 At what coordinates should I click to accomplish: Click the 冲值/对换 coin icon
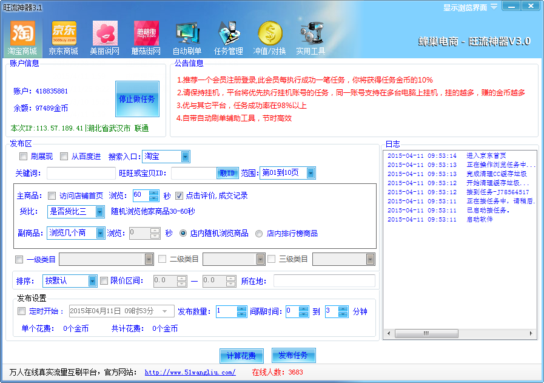pos(270,33)
